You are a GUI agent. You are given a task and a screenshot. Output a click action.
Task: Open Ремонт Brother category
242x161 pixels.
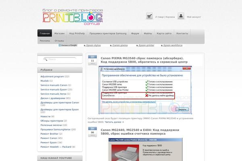tap(49, 134)
